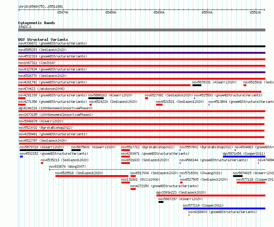Click the nsv1067311 (Coe2014) label
The width and height of the screenshot is (274, 227).
point(37,63)
